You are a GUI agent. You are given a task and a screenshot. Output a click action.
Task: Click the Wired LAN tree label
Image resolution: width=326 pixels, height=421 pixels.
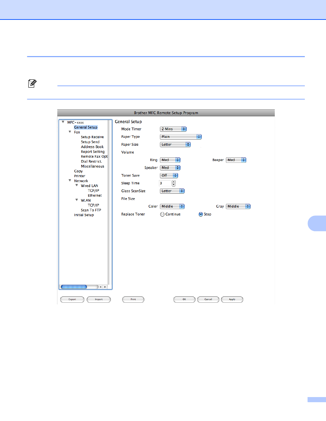coord(89,186)
